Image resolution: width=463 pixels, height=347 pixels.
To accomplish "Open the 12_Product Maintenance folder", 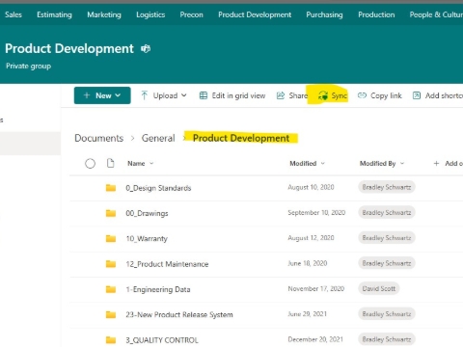I will point(167,264).
